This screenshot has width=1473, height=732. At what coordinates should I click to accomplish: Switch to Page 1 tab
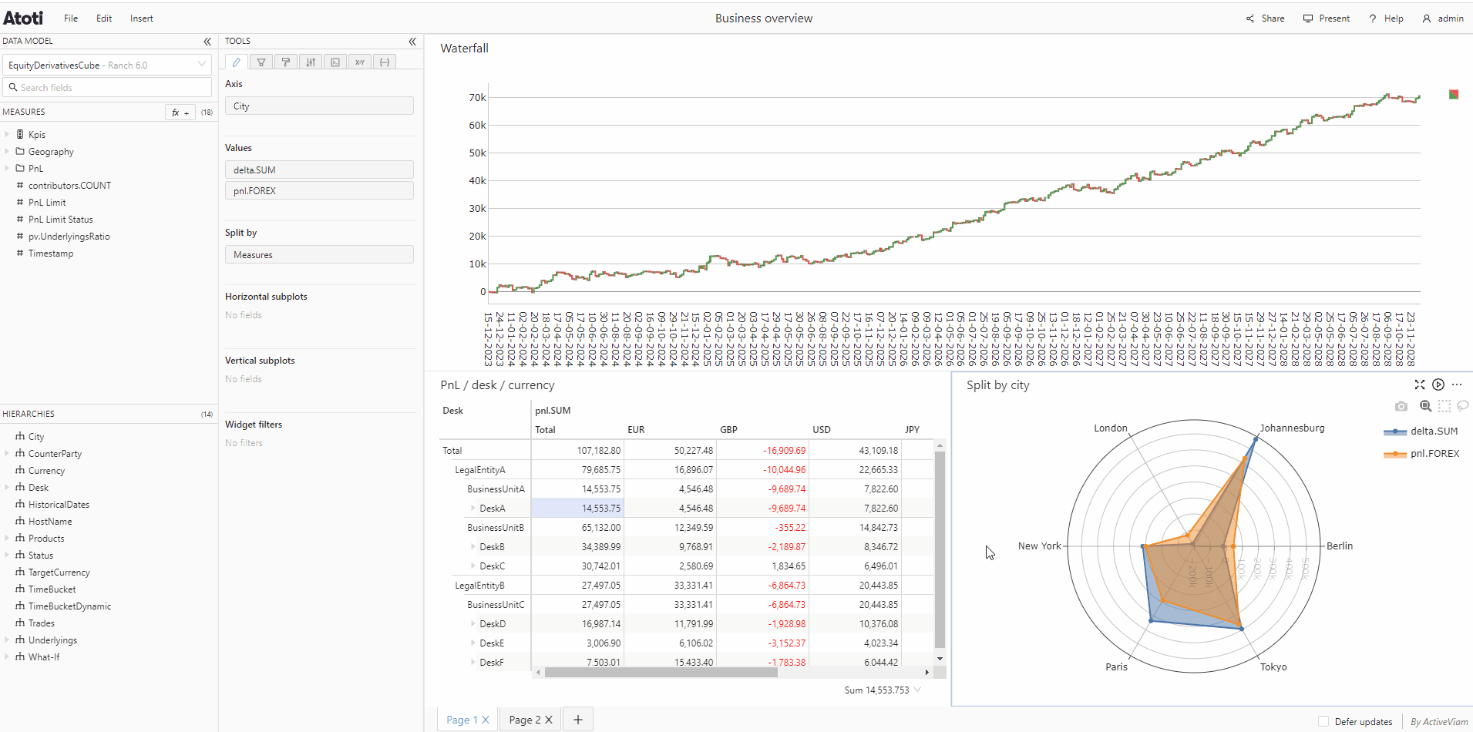coord(462,720)
